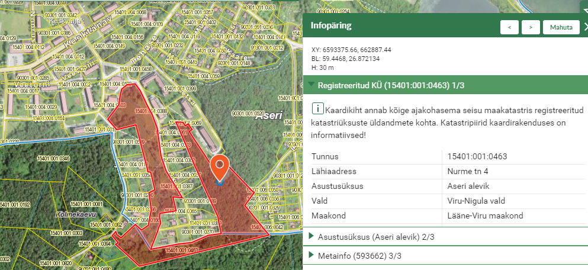Viewport: 588px width, 270px height.
Task: Click the Aseri place label on map
Action: 268,115
